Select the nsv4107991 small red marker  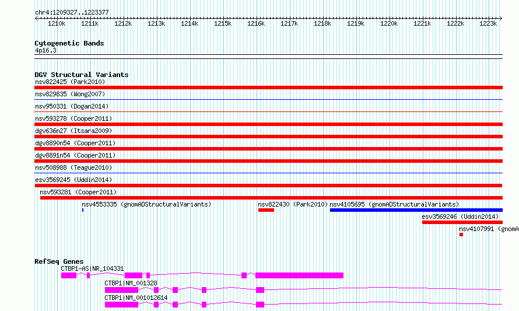[461, 235]
